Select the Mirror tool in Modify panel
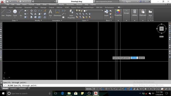 point(35,14)
